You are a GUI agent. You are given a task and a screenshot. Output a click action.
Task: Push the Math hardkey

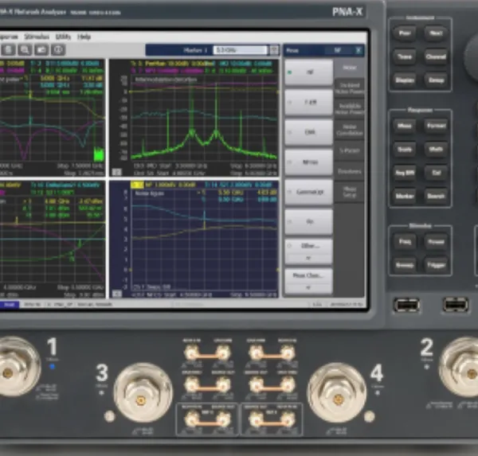(x=436, y=149)
